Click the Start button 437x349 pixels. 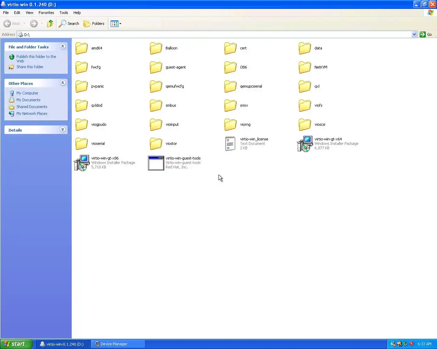16,344
